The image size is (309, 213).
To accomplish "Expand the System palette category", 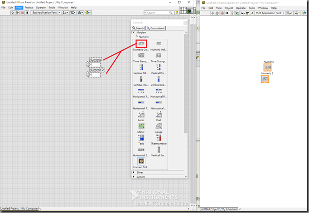I will point(134,177).
